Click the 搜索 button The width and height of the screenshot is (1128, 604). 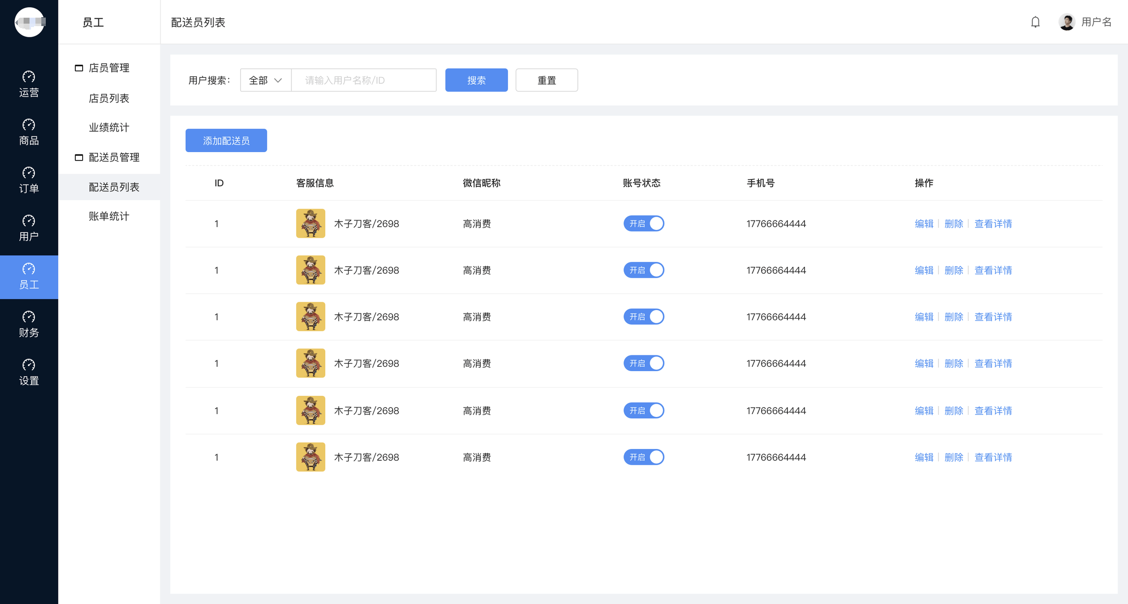pos(476,80)
